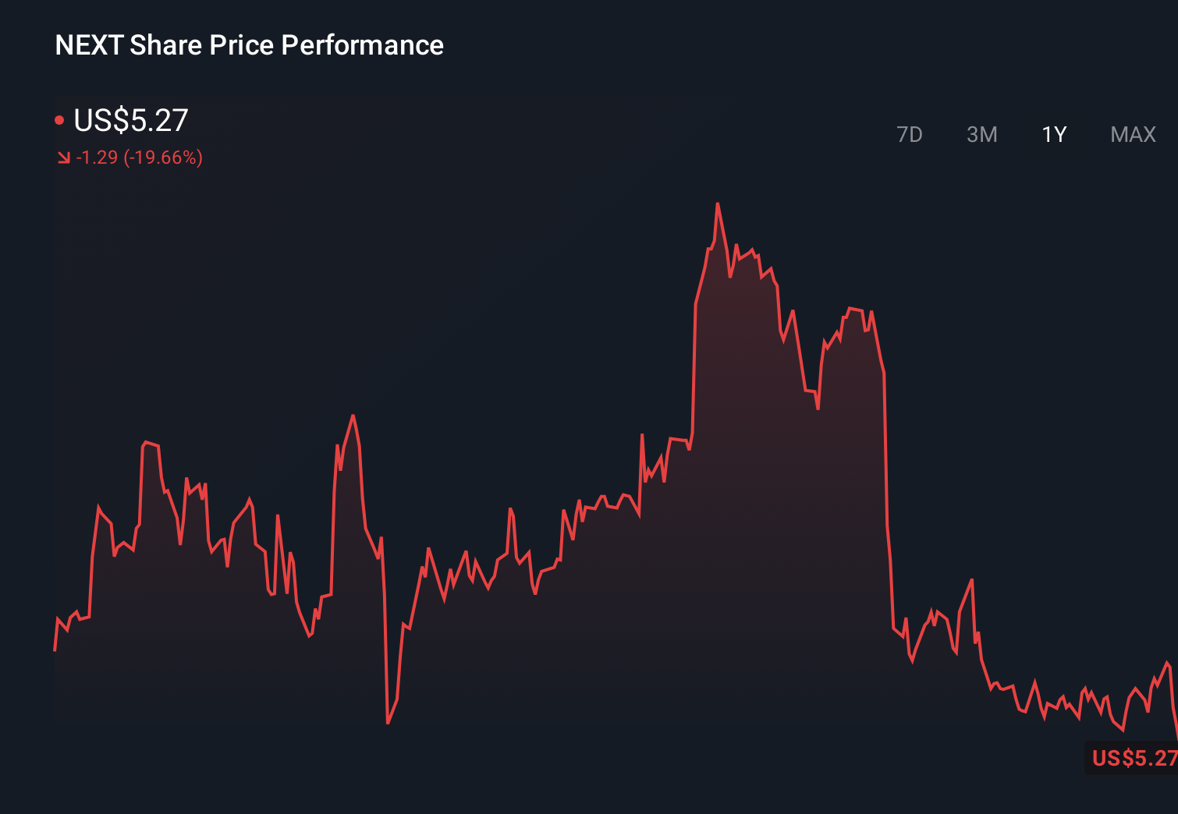
Task: Switch to the 3M view
Action: (982, 134)
